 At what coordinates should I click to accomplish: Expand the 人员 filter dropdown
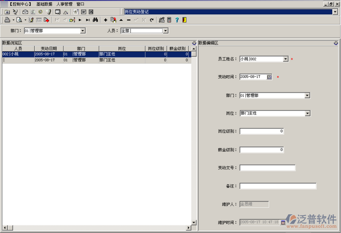point(165,31)
